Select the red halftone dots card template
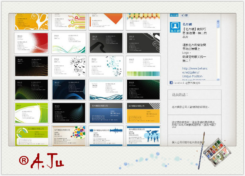This screenshot has height=176, width=245. point(31,43)
